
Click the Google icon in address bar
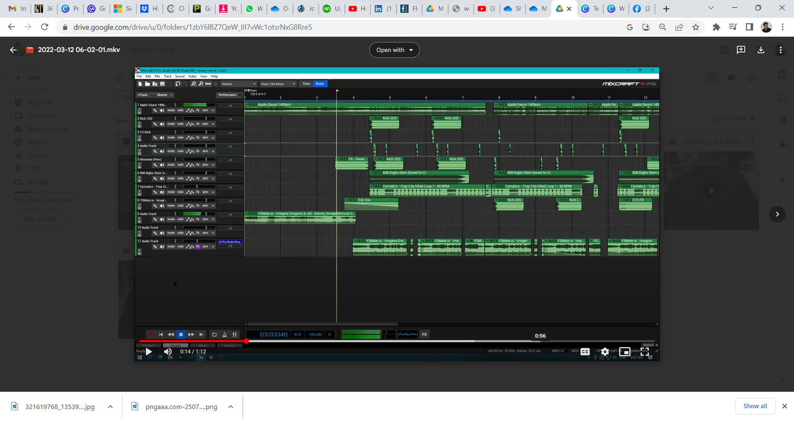pyautogui.click(x=630, y=27)
